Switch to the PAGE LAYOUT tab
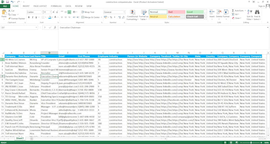270x144 pixels. click(40, 6)
